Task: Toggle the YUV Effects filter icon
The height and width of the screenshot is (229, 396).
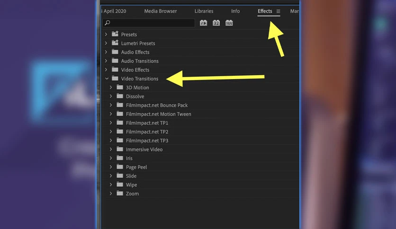Action: click(229, 23)
